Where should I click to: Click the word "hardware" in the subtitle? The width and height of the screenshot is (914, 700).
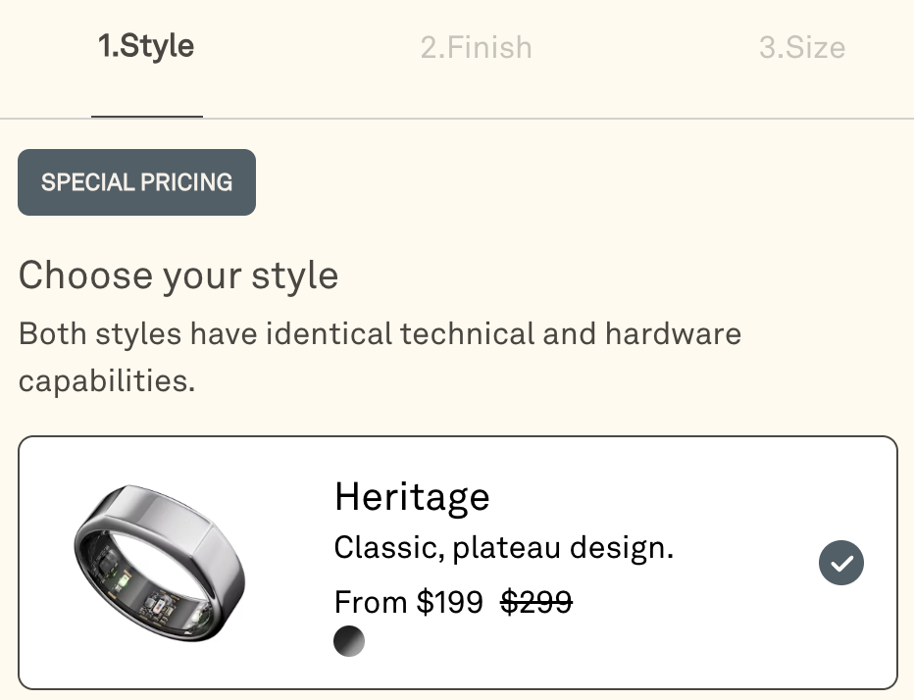coord(672,333)
